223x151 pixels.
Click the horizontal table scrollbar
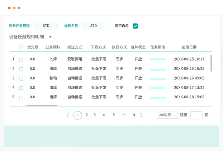click(x=42, y=105)
